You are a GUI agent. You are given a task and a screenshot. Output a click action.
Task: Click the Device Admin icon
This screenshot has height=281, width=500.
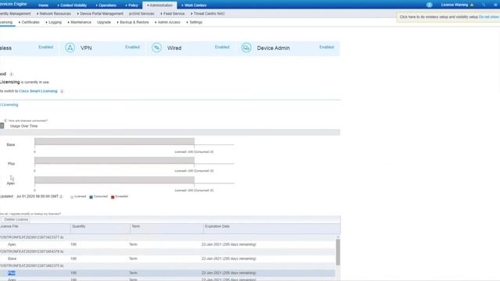pos(246,48)
